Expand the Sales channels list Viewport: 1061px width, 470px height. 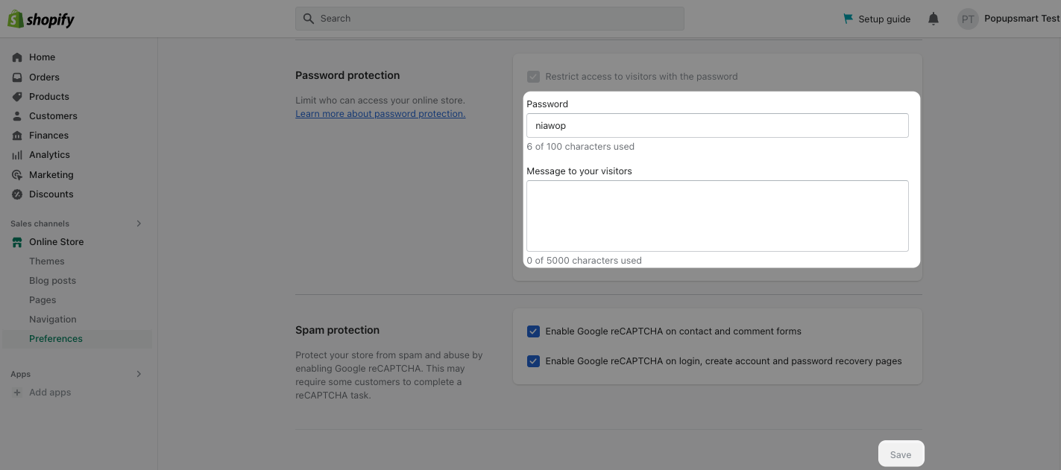(x=139, y=223)
